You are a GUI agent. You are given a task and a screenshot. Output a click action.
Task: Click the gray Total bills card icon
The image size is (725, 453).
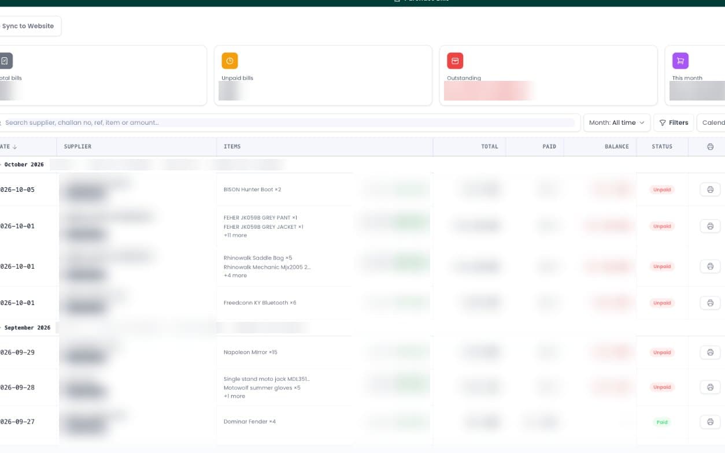click(x=5, y=61)
